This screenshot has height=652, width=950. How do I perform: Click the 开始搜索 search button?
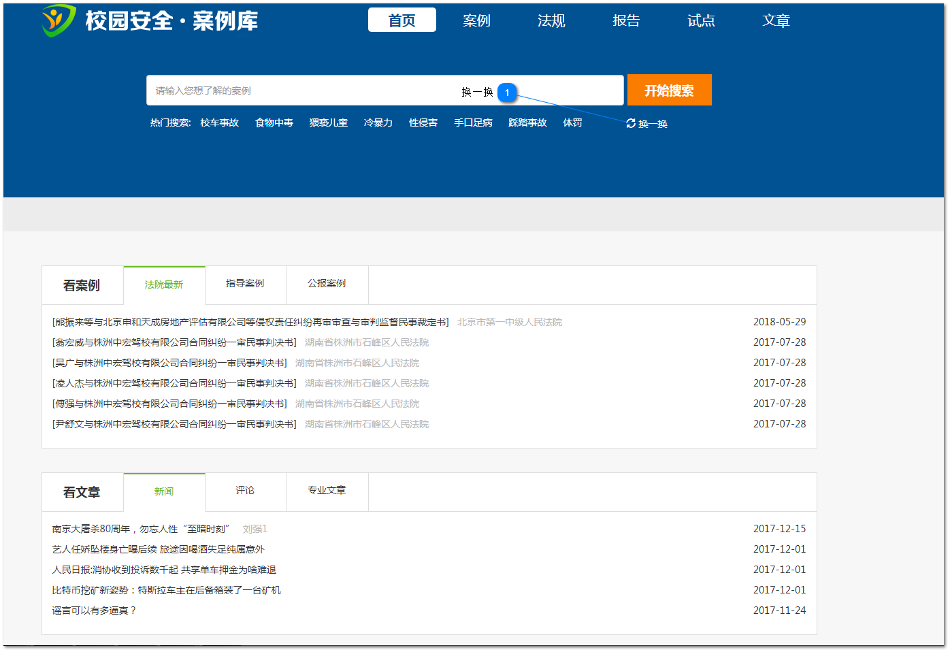[669, 89]
